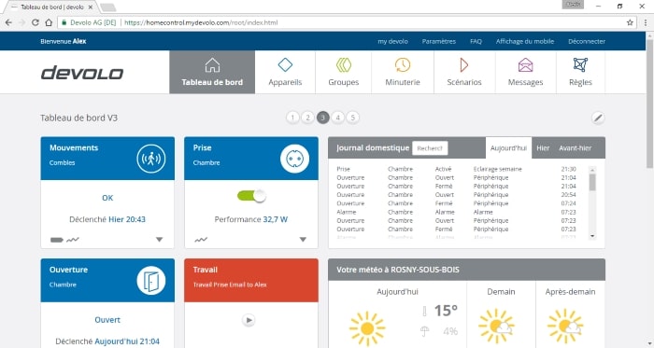The width and height of the screenshot is (654, 348).
Task: Open a new browser tab
Action: click(x=108, y=7)
